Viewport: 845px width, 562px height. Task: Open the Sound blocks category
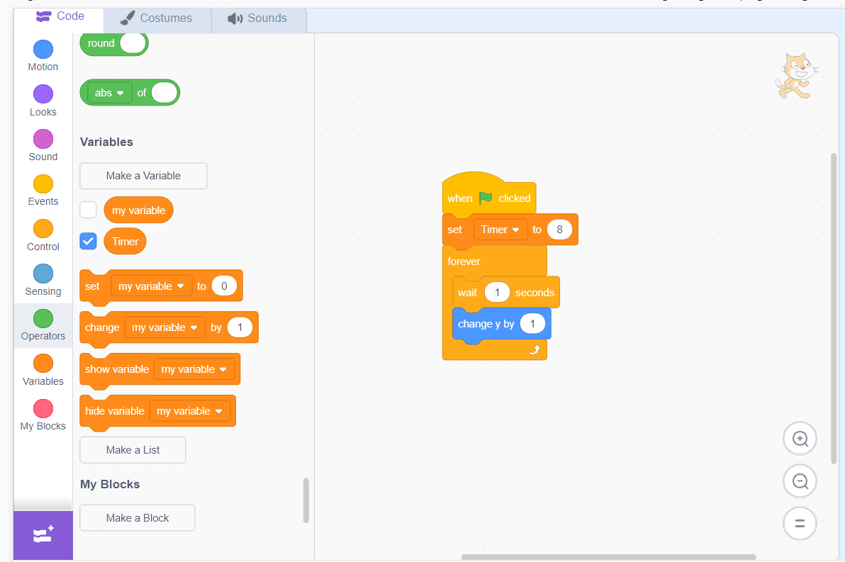point(43,145)
